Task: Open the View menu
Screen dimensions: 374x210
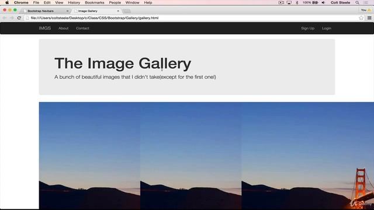Action: click(59, 2)
